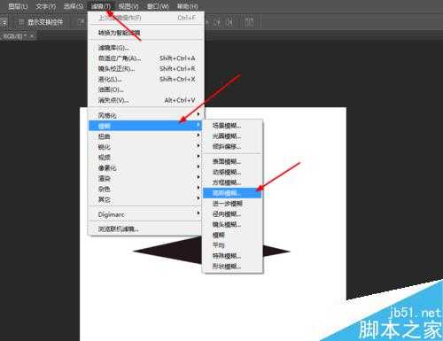Enable the 显示变换控件 checkbox
The image size is (443, 341).
point(21,22)
